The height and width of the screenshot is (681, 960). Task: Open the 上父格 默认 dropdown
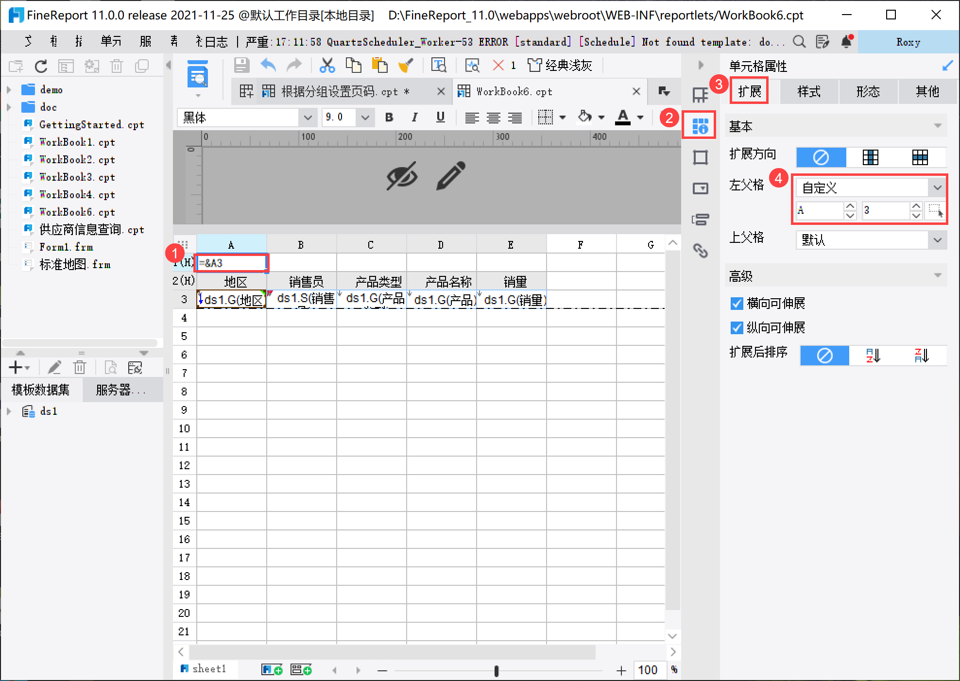pos(937,240)
